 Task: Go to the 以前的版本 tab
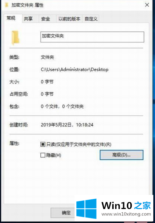coord(69,19)
